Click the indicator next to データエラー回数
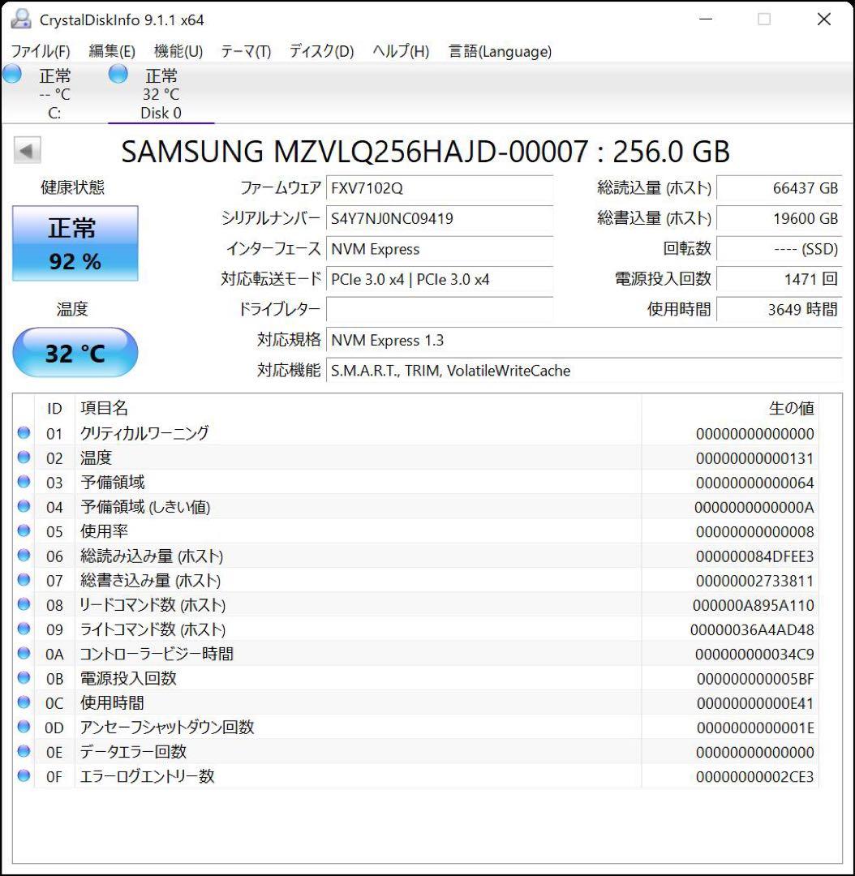The width and height of the screenshot is (855, 876). tap(23, 752)
